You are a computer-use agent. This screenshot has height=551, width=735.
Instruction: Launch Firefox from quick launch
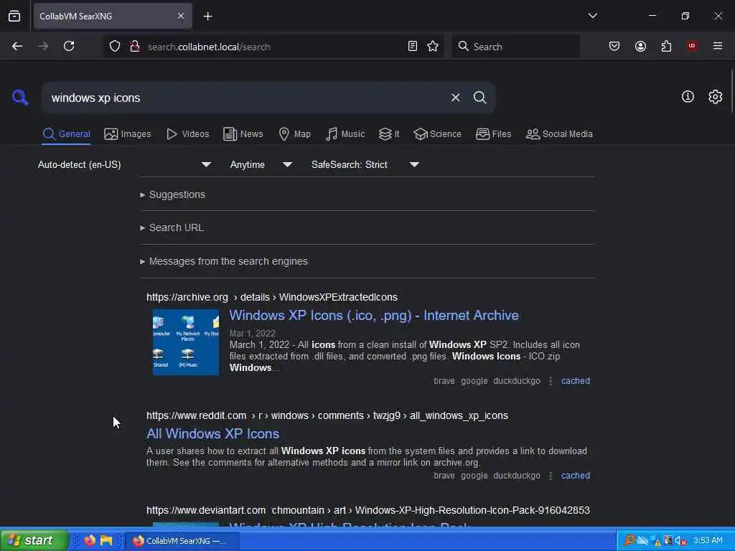tap(89, 540)
